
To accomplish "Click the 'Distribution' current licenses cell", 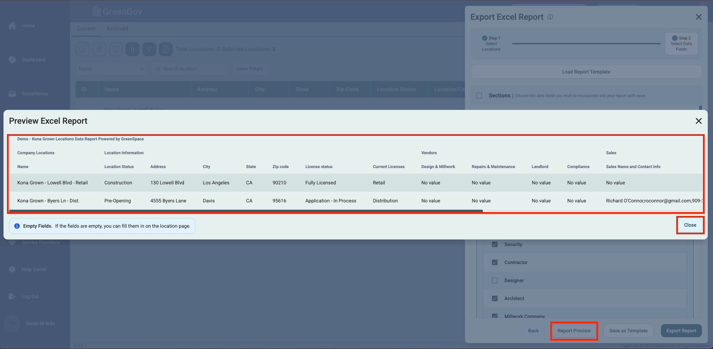I will click(385, 201).
